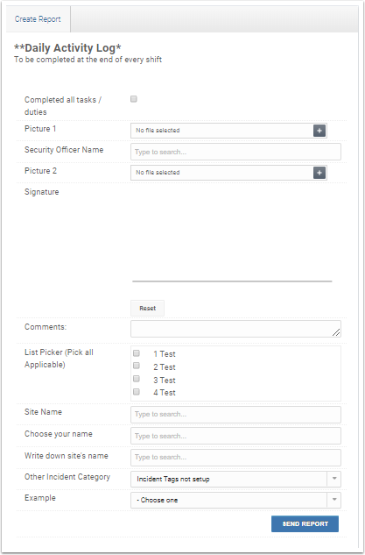The image size is (365, 555).
Task: Check the 1 Test option
Action: pos(137,353)
